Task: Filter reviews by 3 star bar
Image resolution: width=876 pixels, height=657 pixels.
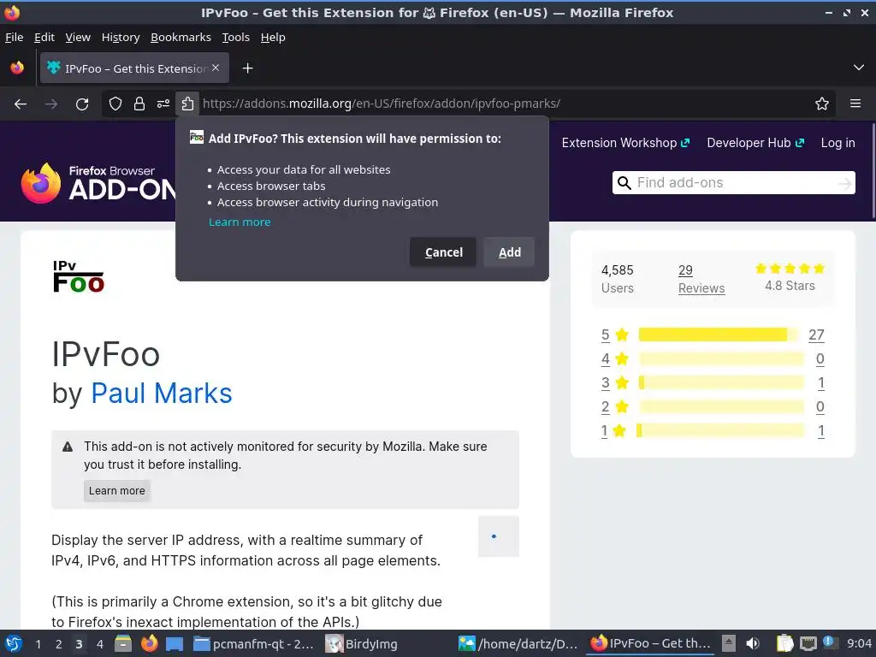Action: click(x=720, y=382)
